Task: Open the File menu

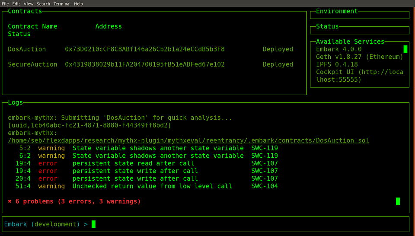Action: pyautogui.click(x=5, y=4)
